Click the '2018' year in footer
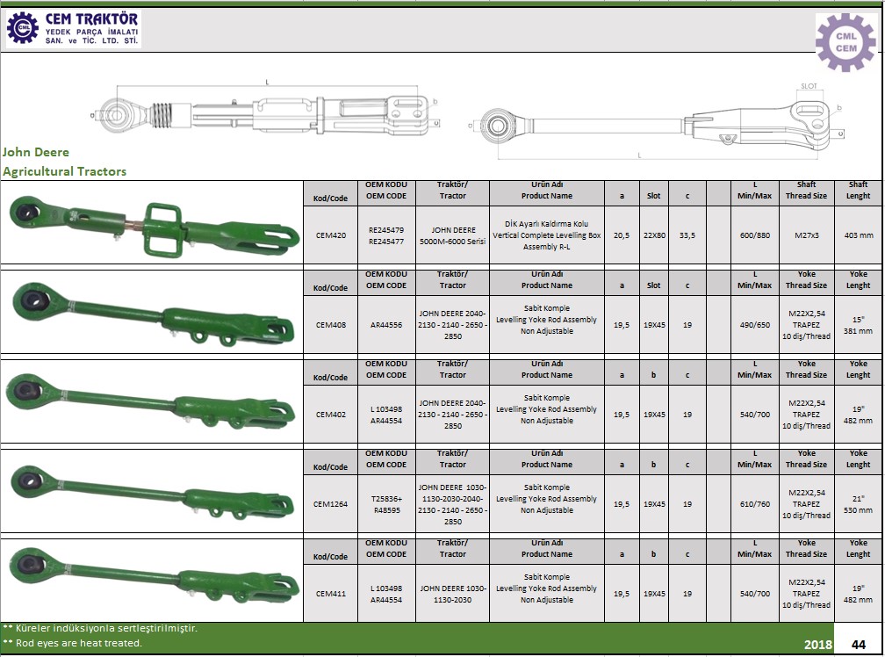Screen dimensions: 885x657 click(x=818, y=645)
